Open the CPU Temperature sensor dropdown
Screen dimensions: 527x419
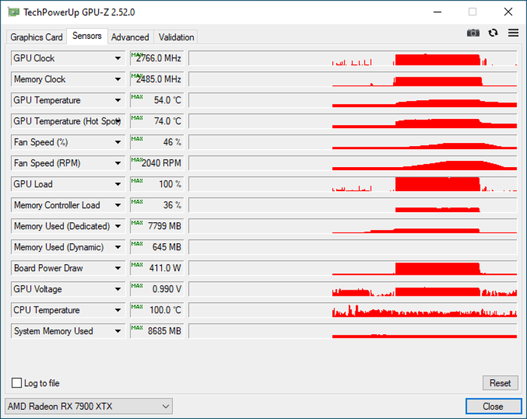coord(118,310)
